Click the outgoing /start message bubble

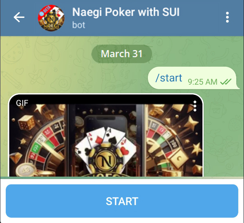[193, 78]
